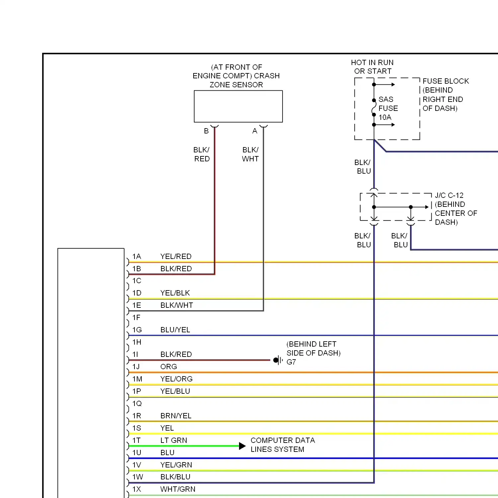
Task: Click the 1G terminal label
Action: (137, 330)
